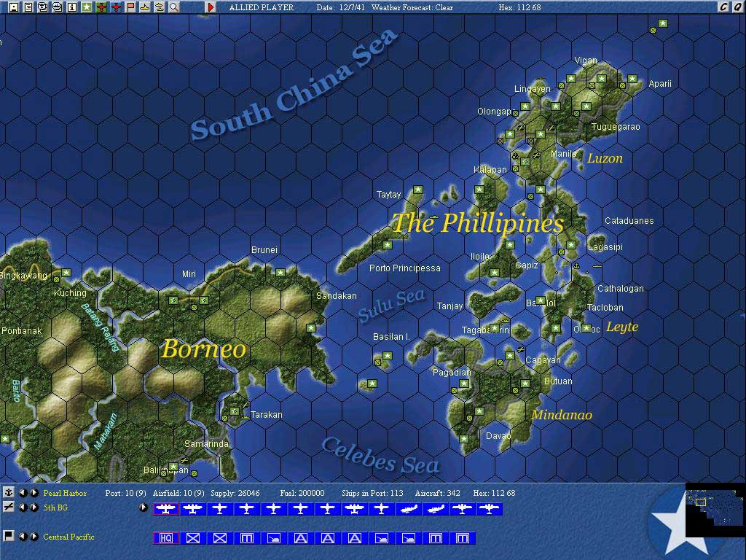The image size is (746, 560).
Task: Select the base icon next to Taytay
Action: click(417, 190)
